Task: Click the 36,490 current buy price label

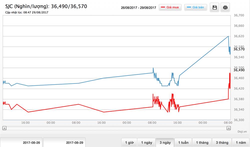Action: pos(239,70)
